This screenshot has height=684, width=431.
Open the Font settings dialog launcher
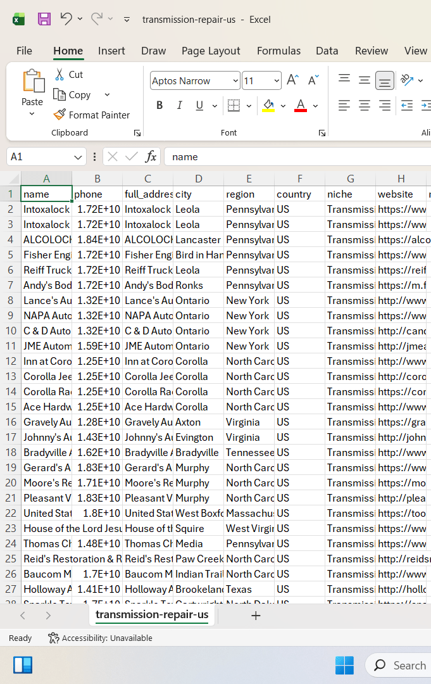(x=322, y=133)
